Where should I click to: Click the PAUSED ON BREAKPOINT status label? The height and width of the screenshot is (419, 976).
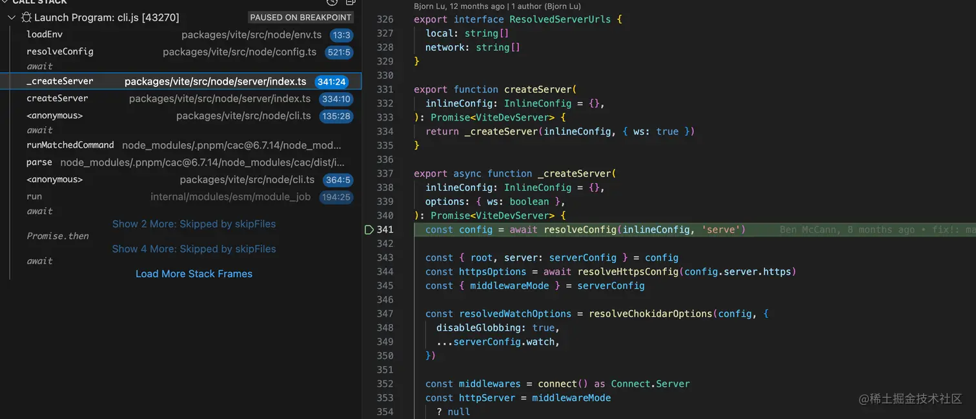pyautogui.click(x=301, y=17)
